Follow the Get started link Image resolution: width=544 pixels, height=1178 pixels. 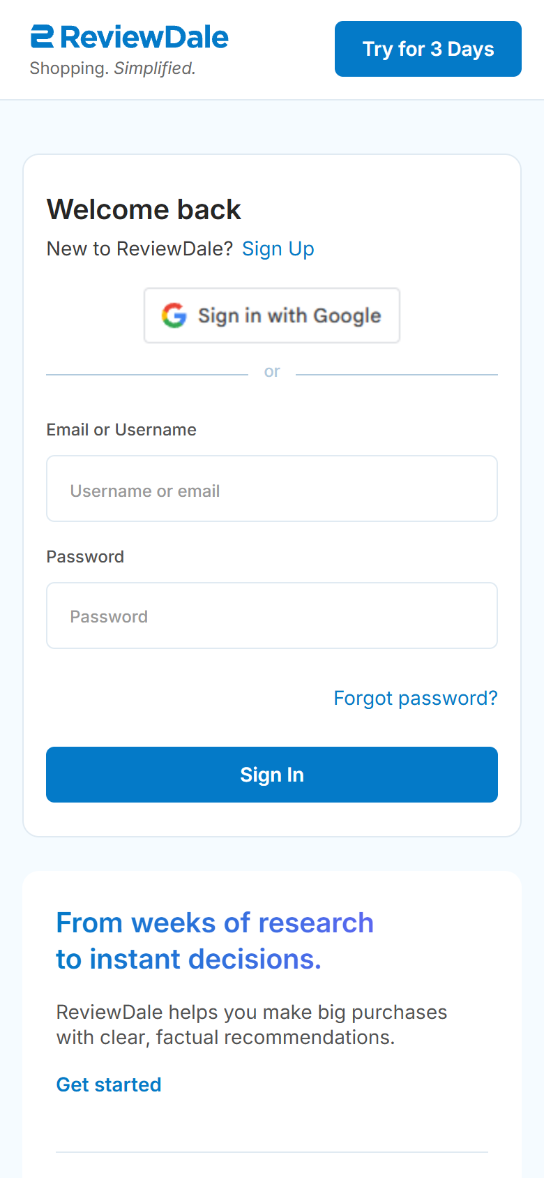tap(109, 1084)
